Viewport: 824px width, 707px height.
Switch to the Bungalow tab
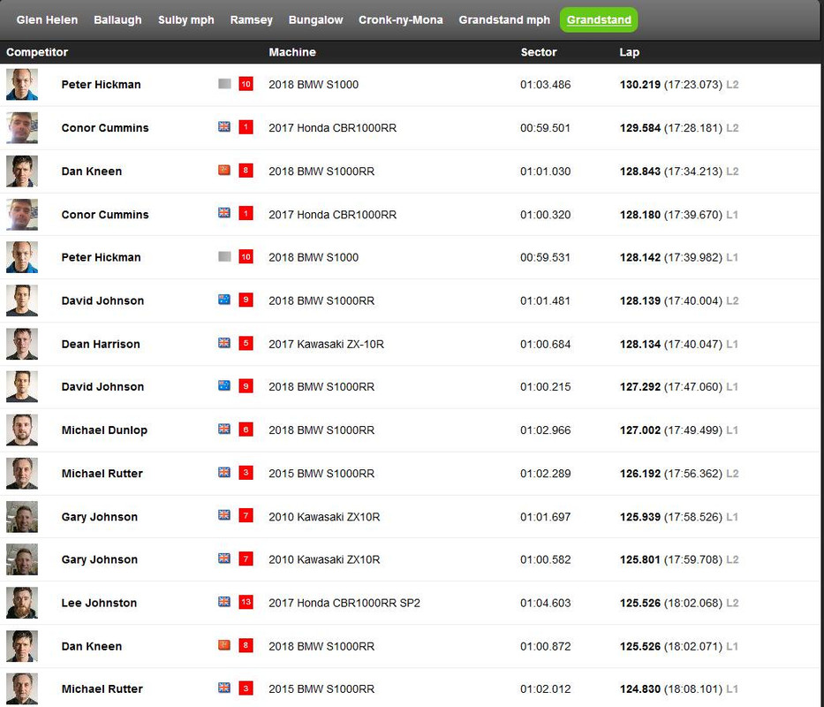click(x=315, y=20)
